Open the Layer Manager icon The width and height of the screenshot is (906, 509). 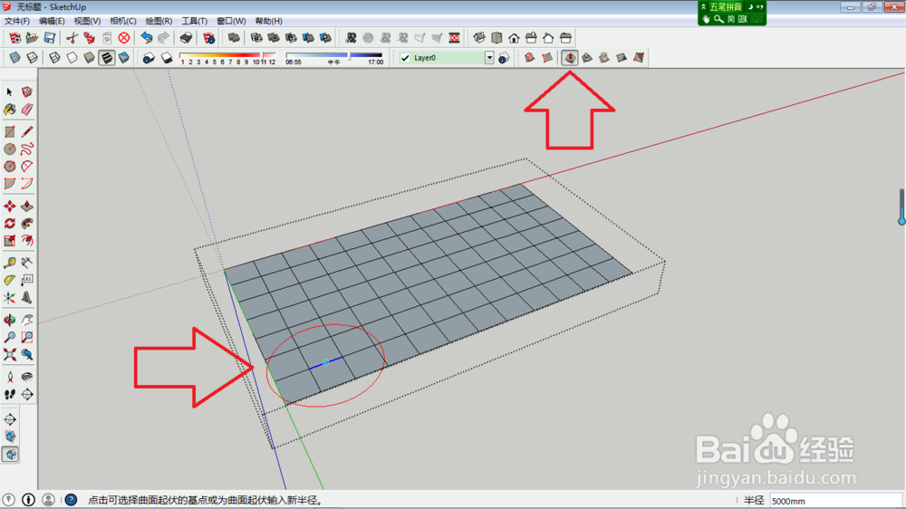coord(504,58)
